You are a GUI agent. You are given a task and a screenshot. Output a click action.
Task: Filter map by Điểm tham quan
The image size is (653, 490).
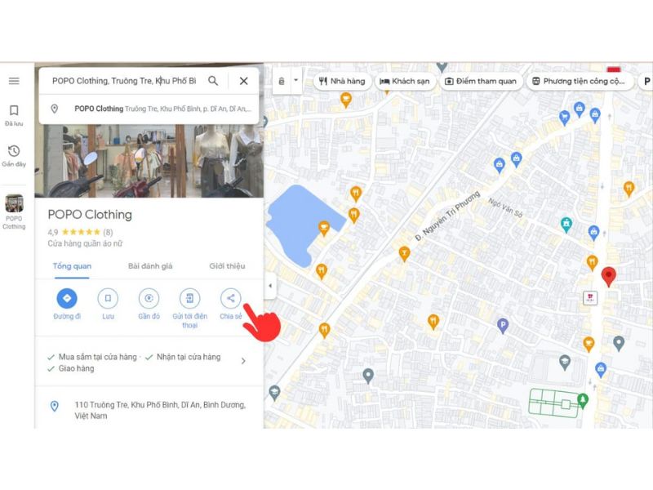pos(481,81)
